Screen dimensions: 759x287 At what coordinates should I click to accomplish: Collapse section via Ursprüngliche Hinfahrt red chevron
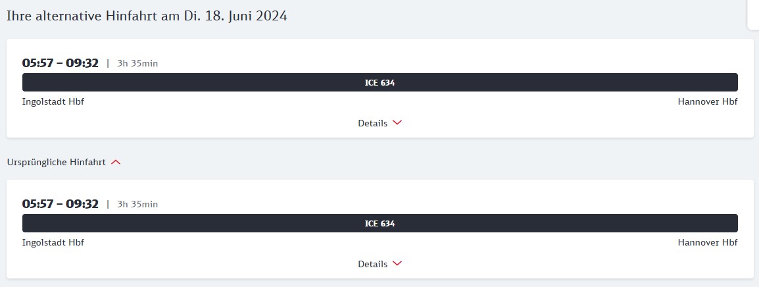[116, 162]
